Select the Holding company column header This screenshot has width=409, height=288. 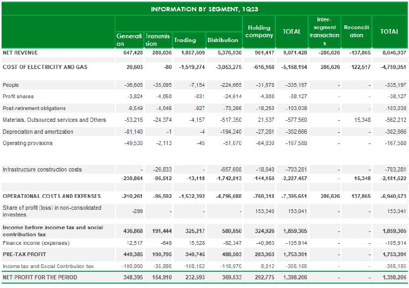pos(259,31)
